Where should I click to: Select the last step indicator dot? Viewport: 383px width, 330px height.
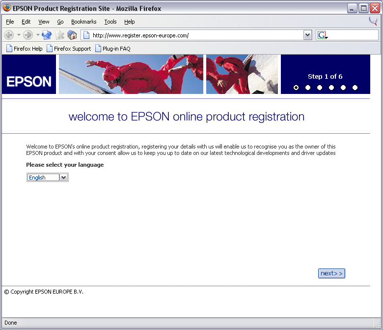(x=355, y=88)
